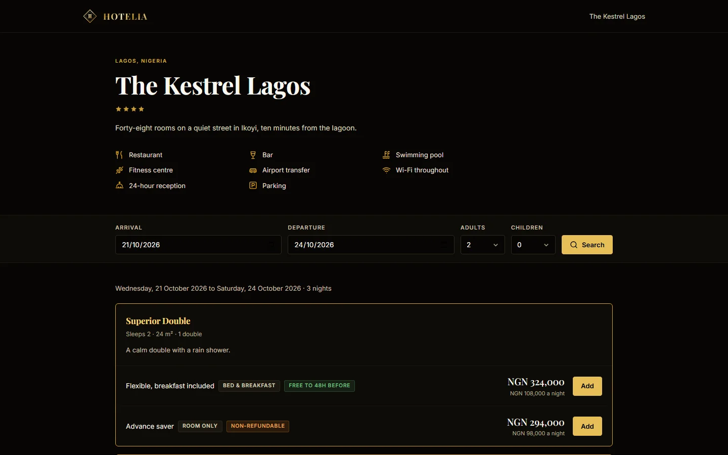This screenshot has height=455, width=728.
Task: Click the CHILDREN field label
Action: 527,227
